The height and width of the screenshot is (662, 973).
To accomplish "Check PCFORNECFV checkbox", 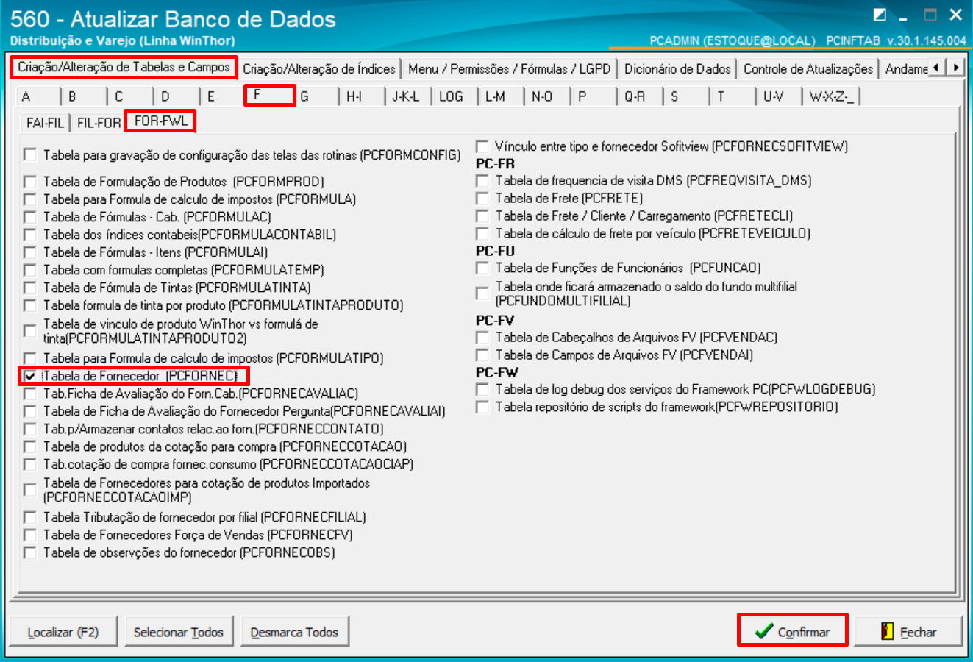I will click(x=30, y=535).
